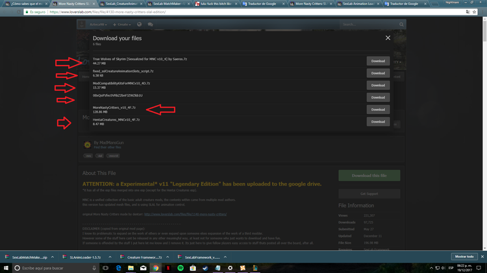Open Settings gear in taskbar

tap(230, 268)
